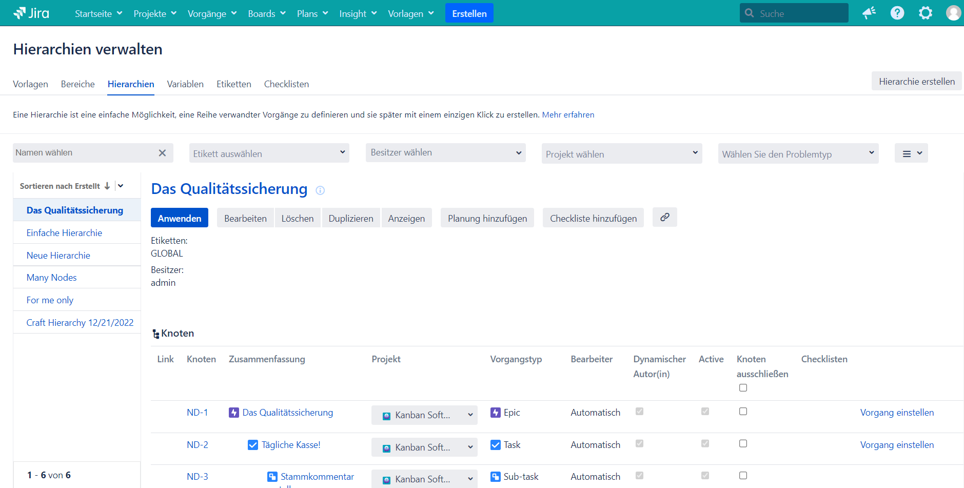Expand the Projekt wählen dropdown
The width and height of the screenshot is (964, 488).
(621, 153)
